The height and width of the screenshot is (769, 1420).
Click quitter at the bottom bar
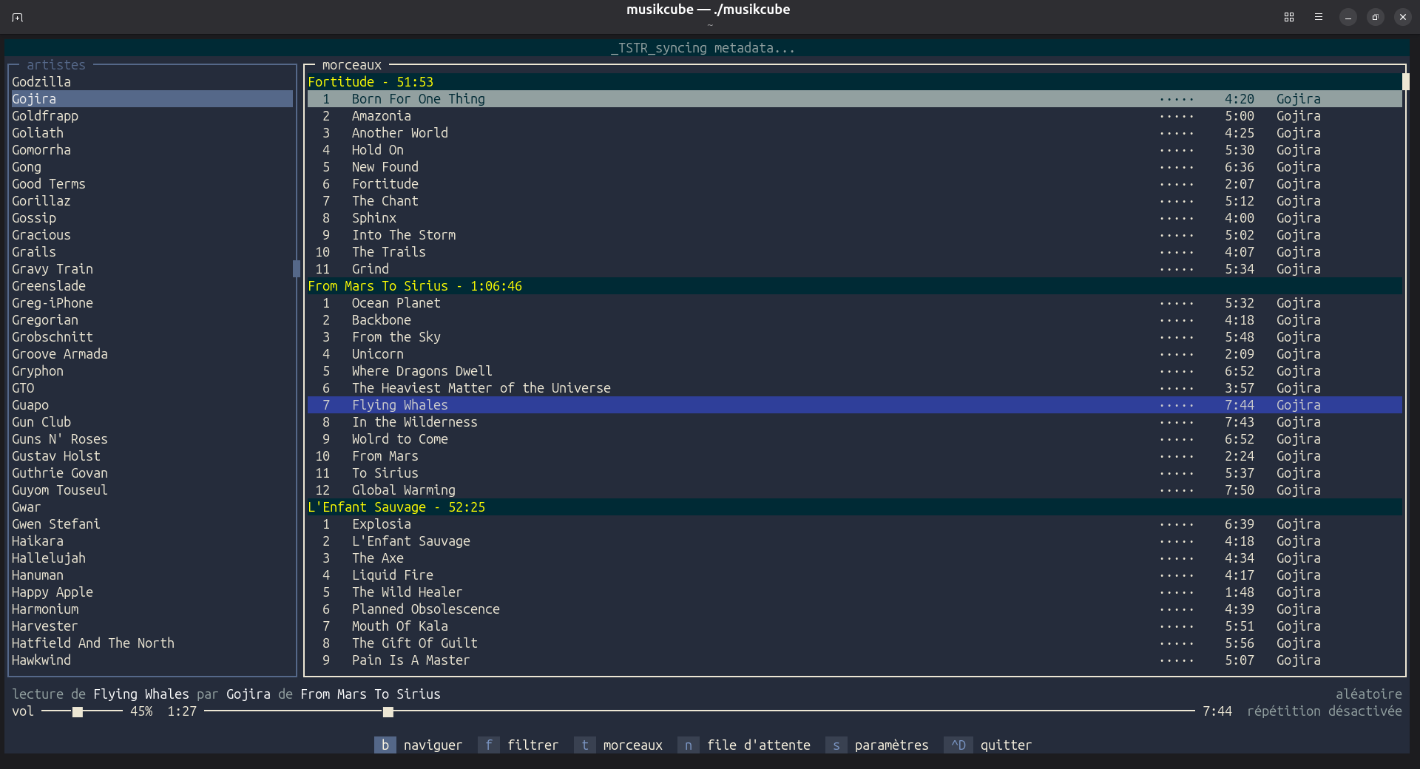click(1005, 745)
